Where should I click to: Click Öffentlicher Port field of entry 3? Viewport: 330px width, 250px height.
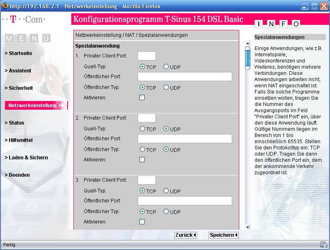coord(185,201)
